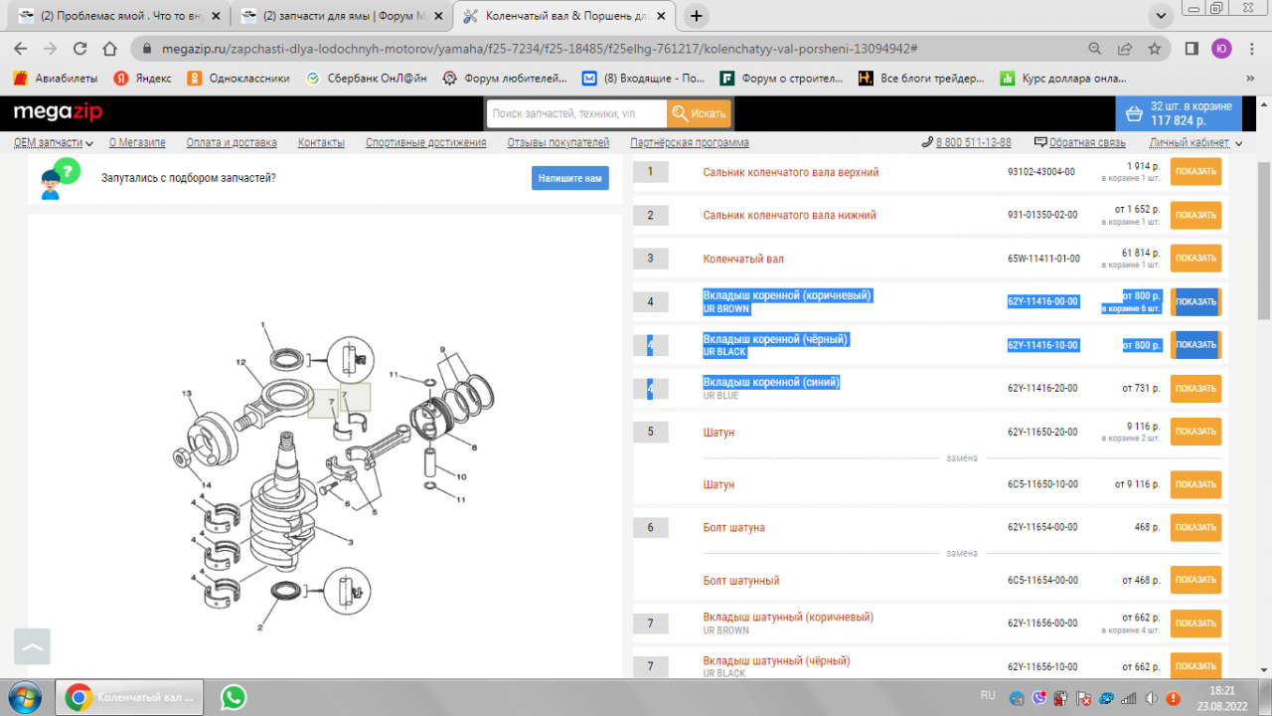
Task: Open WhatsApp from the taskbar
Action: pyautogui.click(x=234, y=697)
